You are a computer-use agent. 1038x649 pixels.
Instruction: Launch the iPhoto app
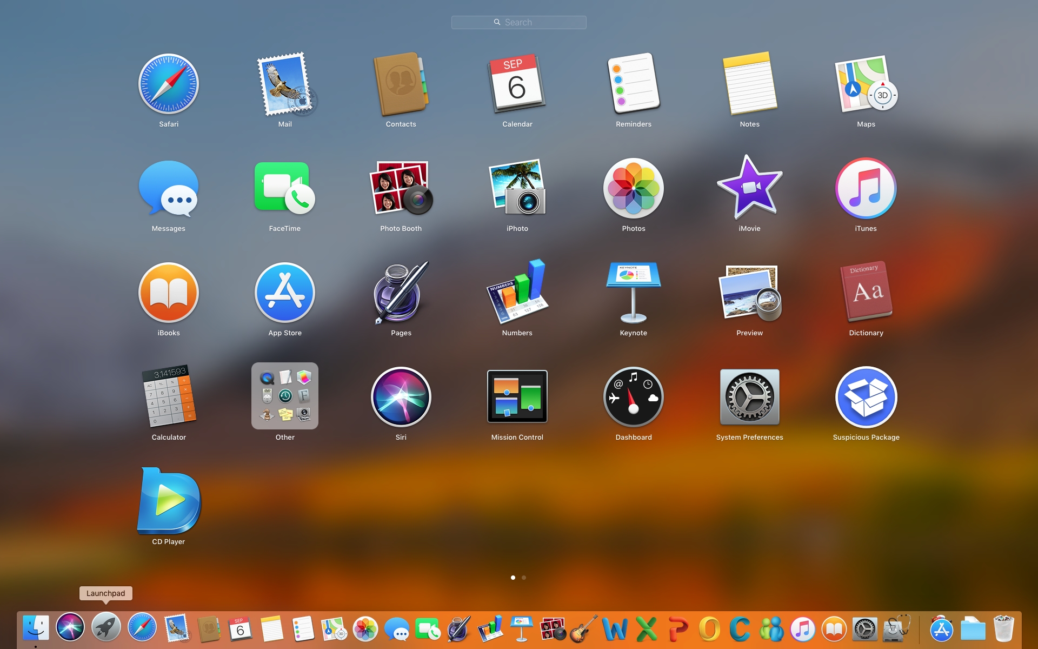(517, 188)
